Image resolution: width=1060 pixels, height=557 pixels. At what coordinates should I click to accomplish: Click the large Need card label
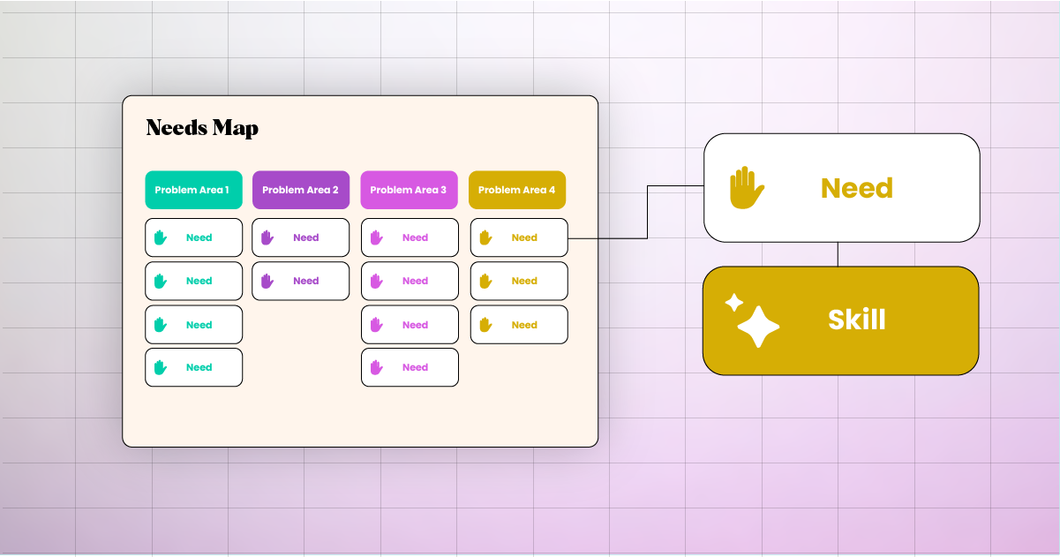(x=856, y=188)
